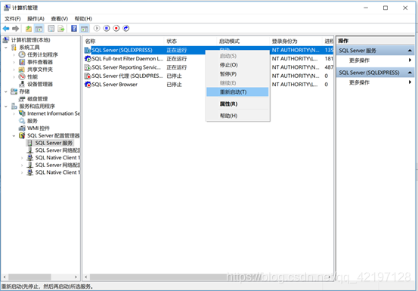Screen dimensions: 418x291
Task: Expand the 任务计划程序 node arrow
Action: point(14,55)
